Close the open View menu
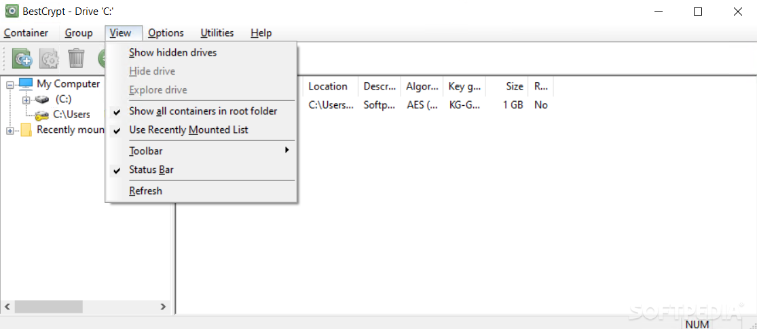 tap(124, 33)
